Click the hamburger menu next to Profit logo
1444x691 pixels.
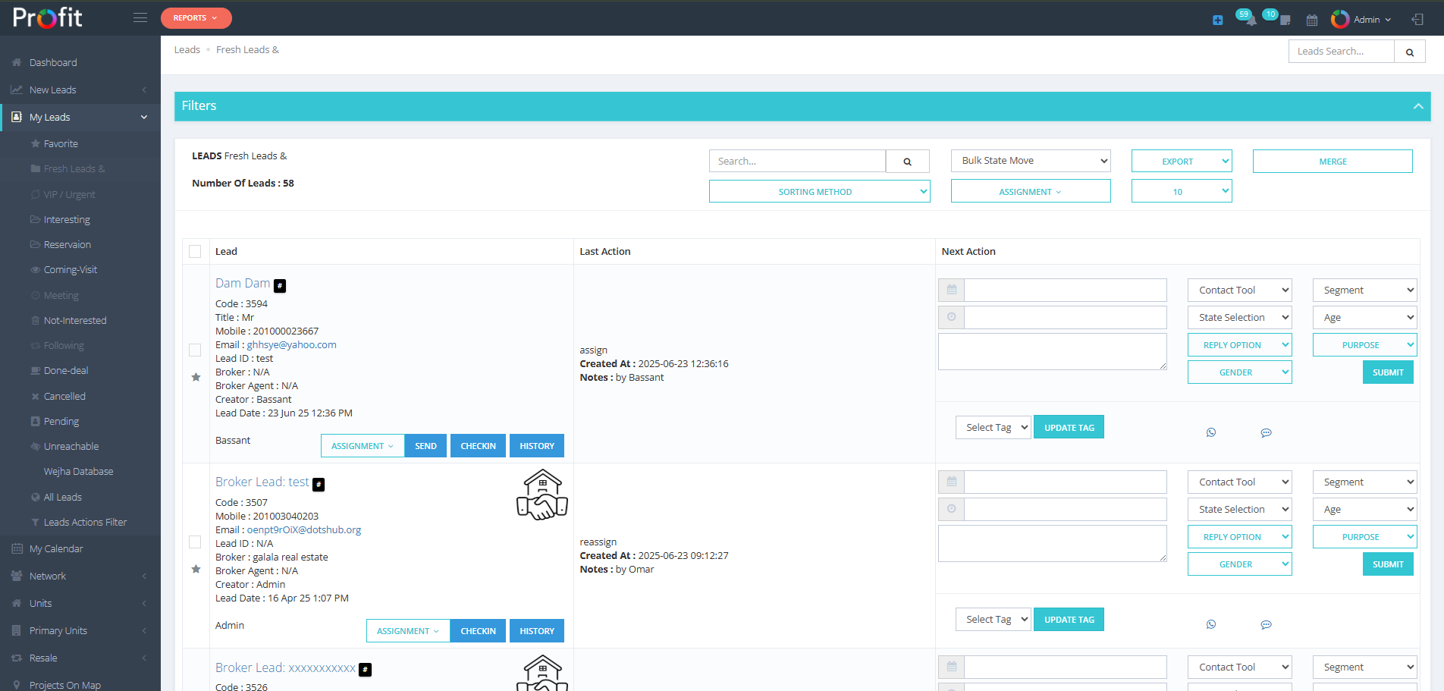coord(140,17)
